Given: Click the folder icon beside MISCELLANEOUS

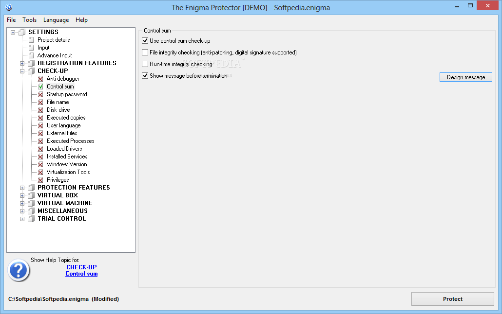Looking at the screenshot, I should [31, 211].
